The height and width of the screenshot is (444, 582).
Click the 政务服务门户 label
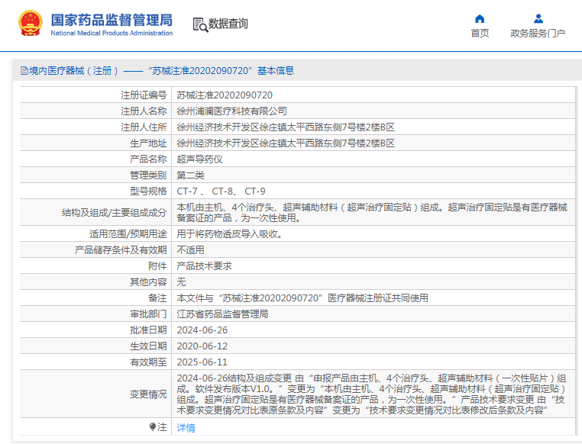coord(538,34)
